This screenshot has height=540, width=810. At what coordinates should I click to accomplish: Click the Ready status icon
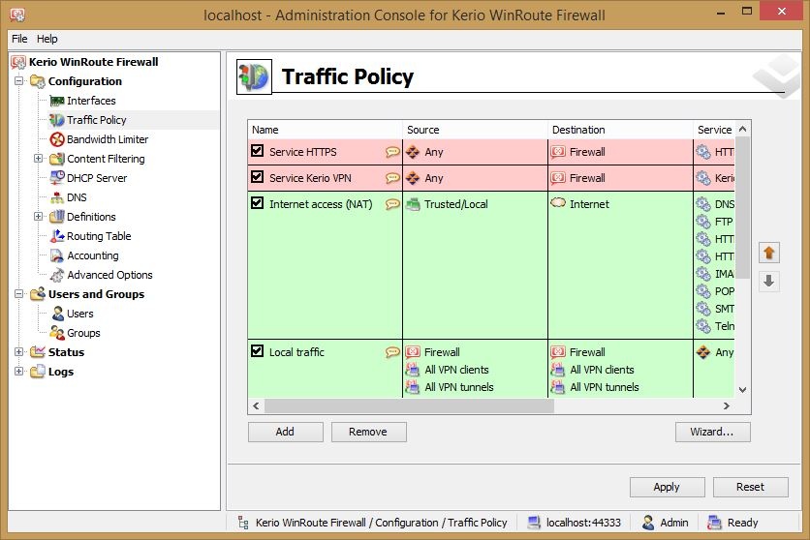coord(715,523)
